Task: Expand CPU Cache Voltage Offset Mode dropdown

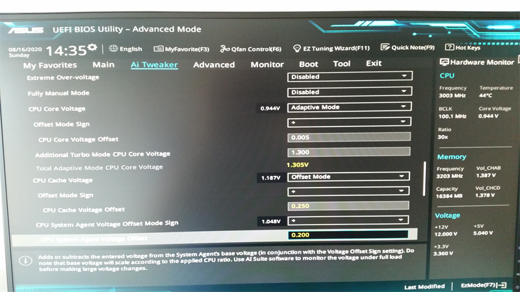Action: tap(348, 176)
